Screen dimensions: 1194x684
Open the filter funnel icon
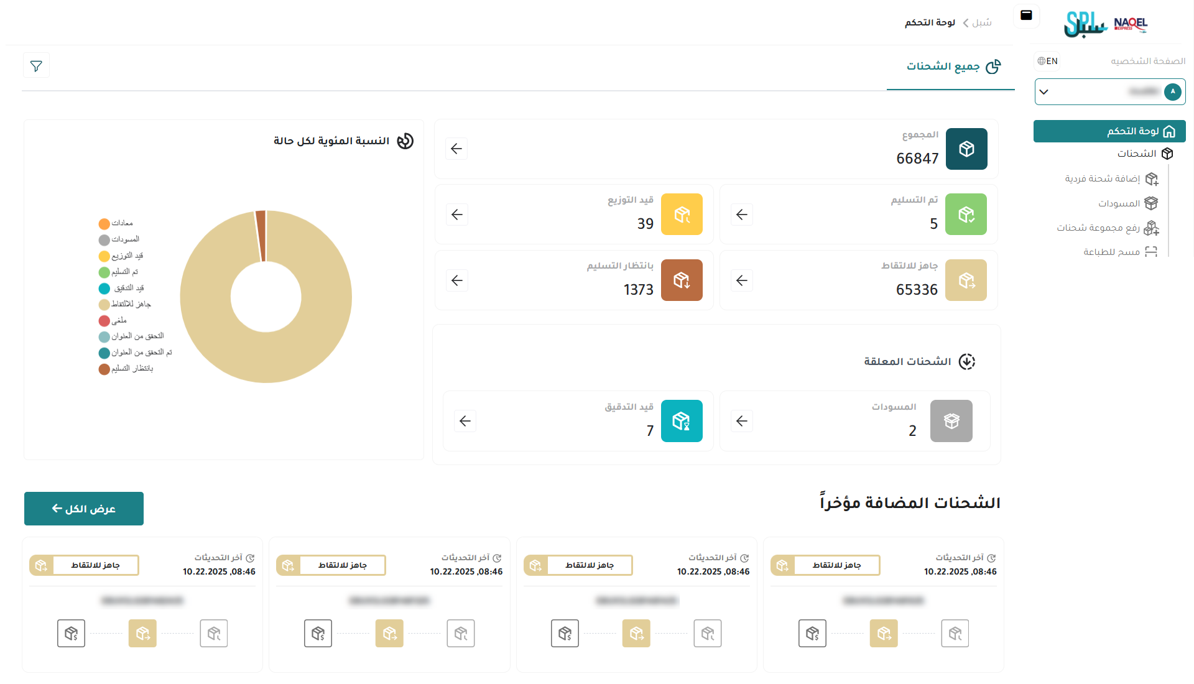[36, 66]
